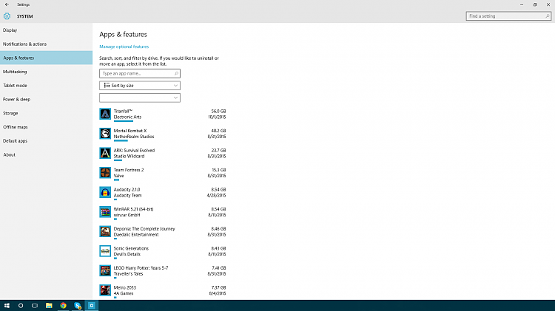Click the Apps & features heading
The width and height of the screenshot is (555, 311).
pos(123,34)
